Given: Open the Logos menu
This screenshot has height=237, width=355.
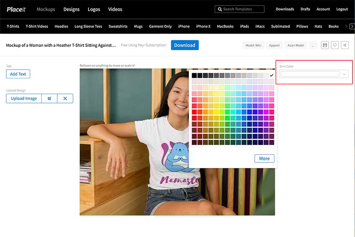Looking at the screenshot, I should click(x=94, y=9).
